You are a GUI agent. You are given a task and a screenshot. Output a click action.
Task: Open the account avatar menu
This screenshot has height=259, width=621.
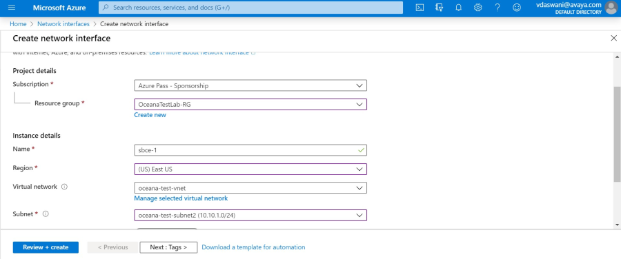[612, 8]
